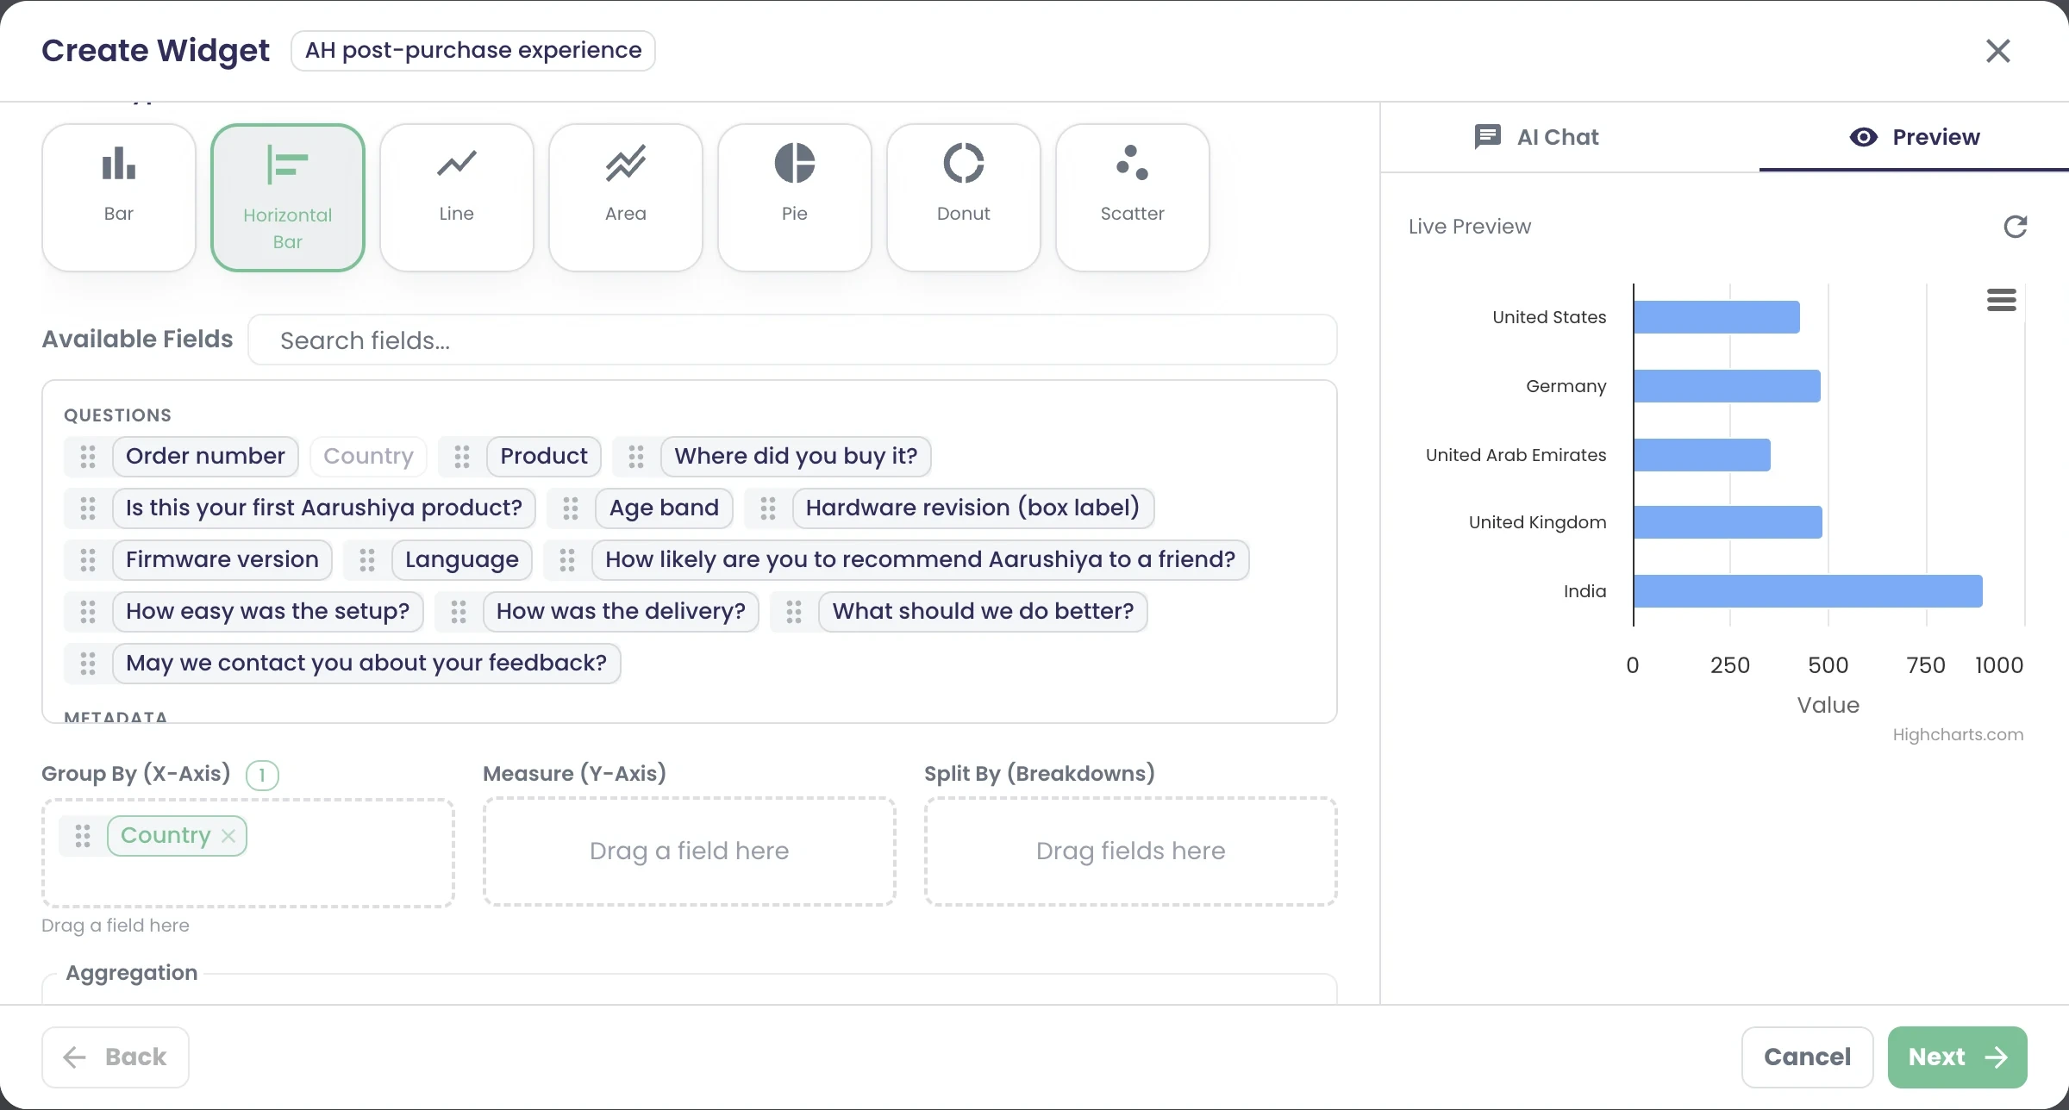Select the Where did you buy it? field
Image resolution: width=2069 pixels, height=1110 pixels.
click(796, 457)
